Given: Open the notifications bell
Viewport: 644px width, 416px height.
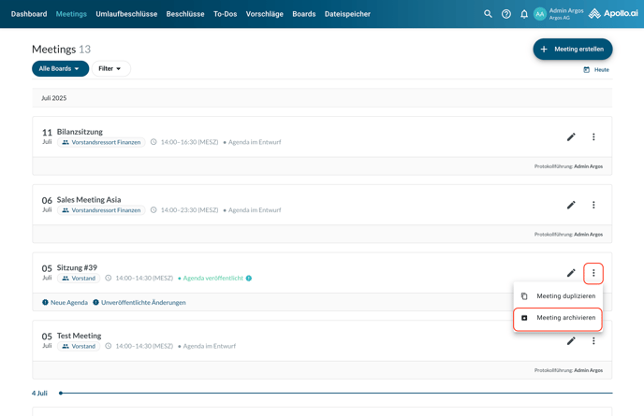Looking at the screenshot, I should pos(524,14).
